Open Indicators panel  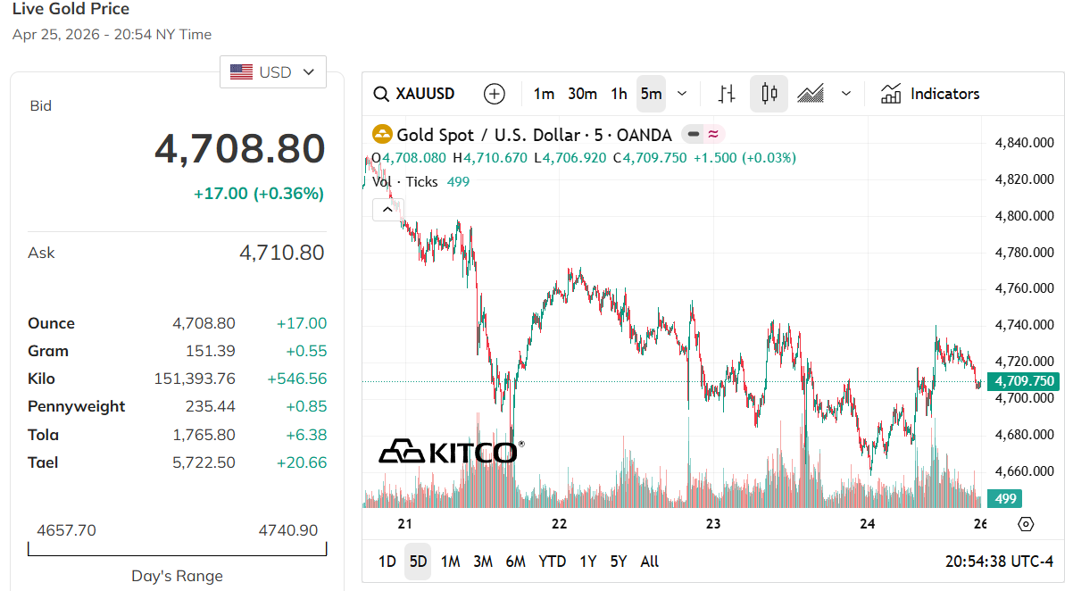(x=930, y=94)
